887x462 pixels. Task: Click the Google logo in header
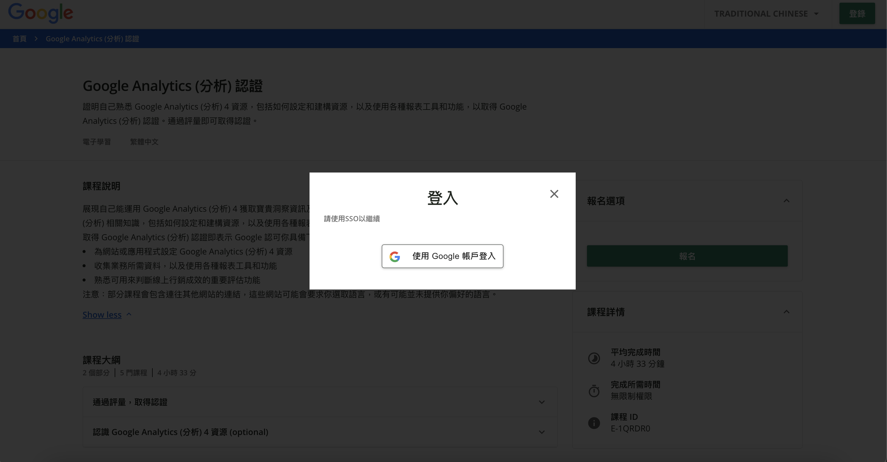(41, 13)
